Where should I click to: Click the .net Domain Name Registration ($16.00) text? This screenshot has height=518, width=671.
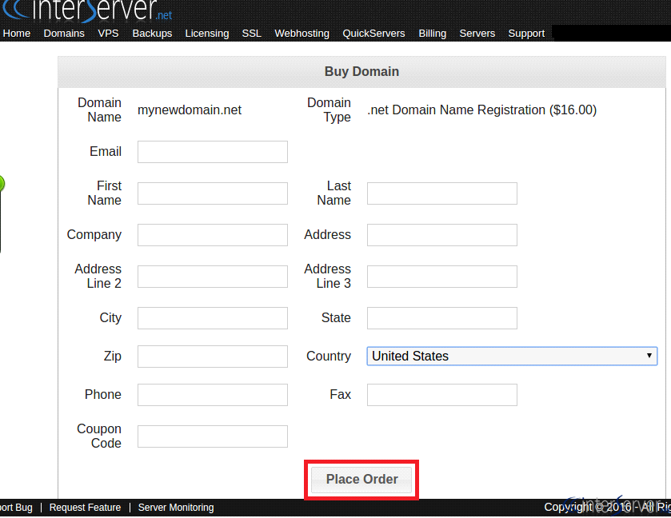click(481, 110)
